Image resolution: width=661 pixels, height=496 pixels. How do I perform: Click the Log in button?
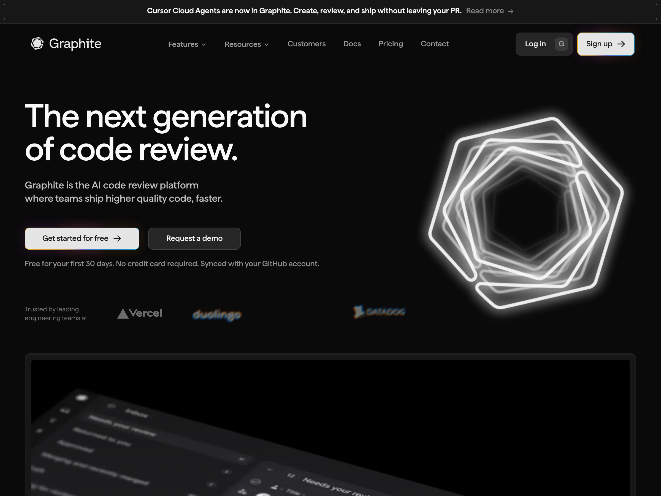544,44
